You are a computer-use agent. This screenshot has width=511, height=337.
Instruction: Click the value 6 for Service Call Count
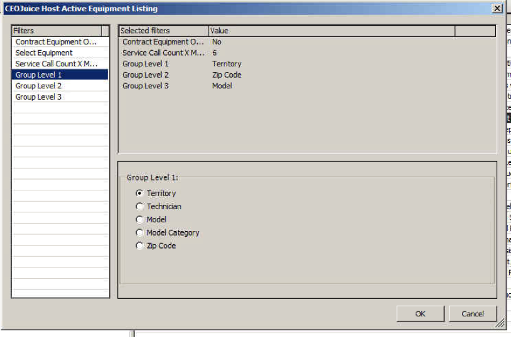tap(215, 53)
